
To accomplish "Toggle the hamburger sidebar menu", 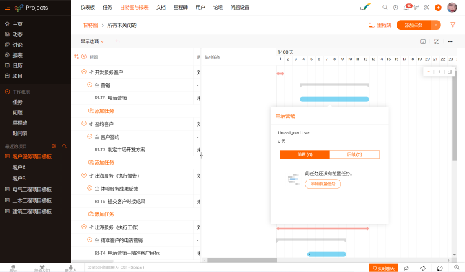I will (7, 7).
